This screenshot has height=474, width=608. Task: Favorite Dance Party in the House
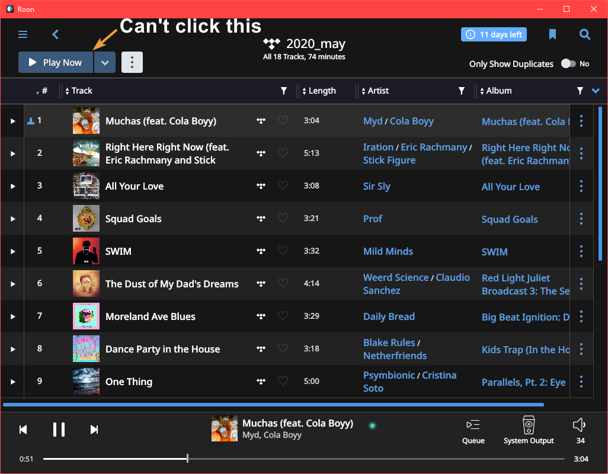283,348
